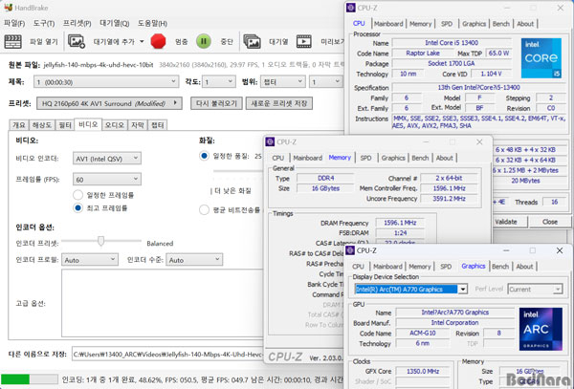574x389 pixels.
Task: Switch to the 해상도 tab in HandBrake
Action: point(42,125)
